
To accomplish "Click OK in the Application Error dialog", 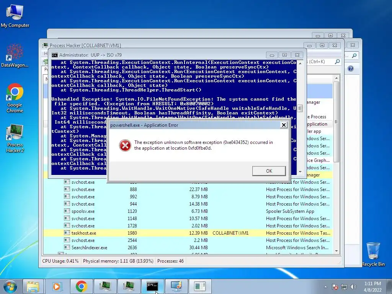I will tap(269, 171).
